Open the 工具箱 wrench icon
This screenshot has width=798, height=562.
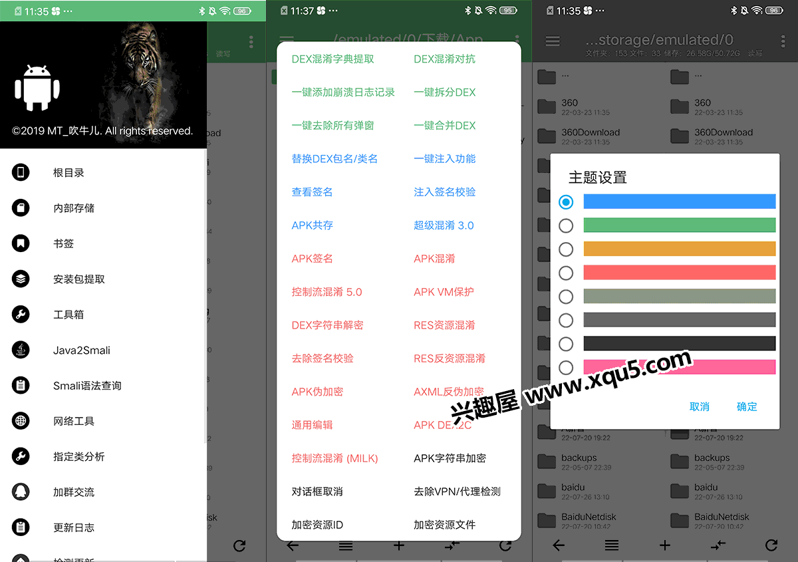[21, 315]
